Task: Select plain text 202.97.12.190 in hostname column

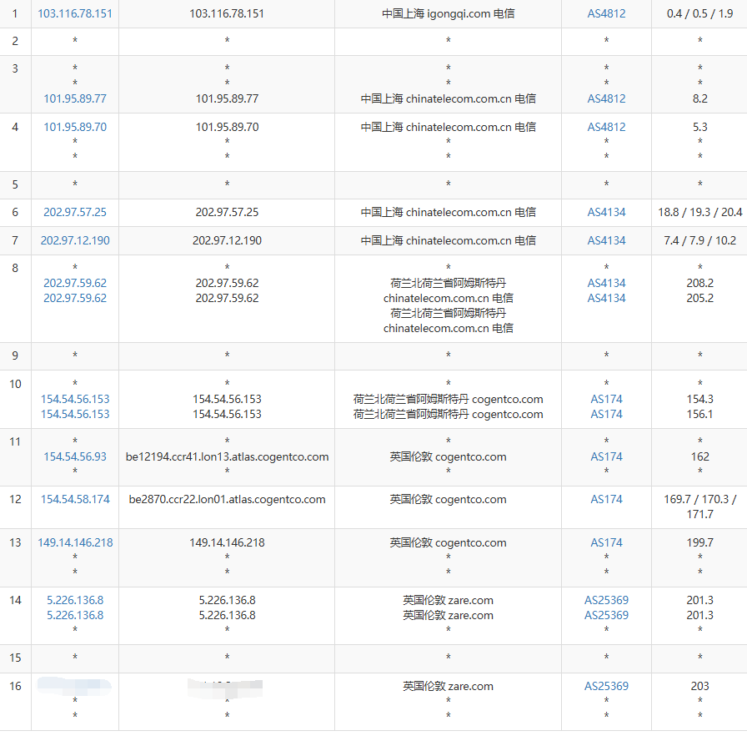Action: click(x=227, y=240)
